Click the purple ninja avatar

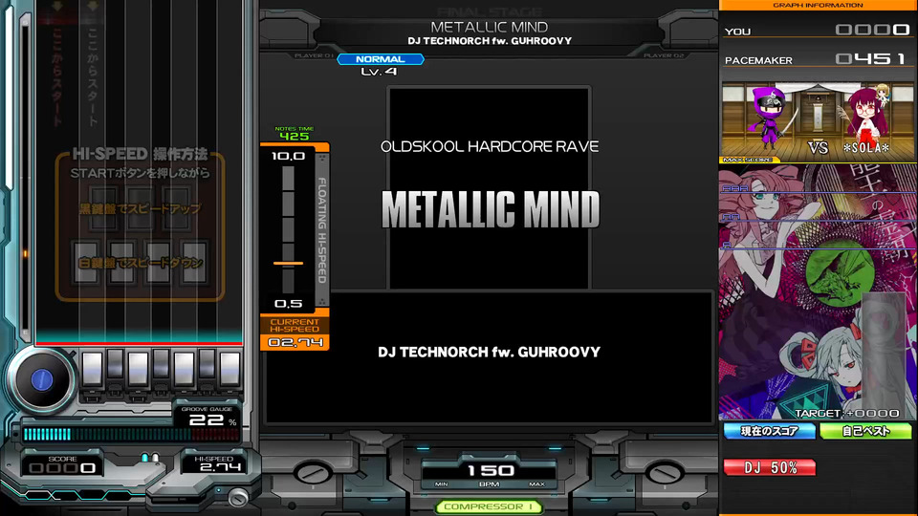point(773,118)
